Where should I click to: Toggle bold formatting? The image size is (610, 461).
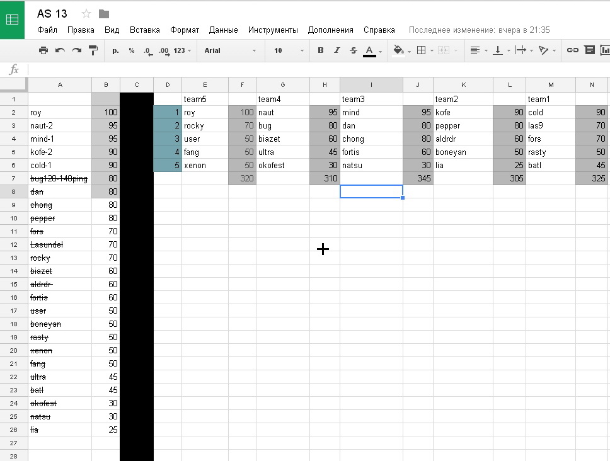(321, 50)
